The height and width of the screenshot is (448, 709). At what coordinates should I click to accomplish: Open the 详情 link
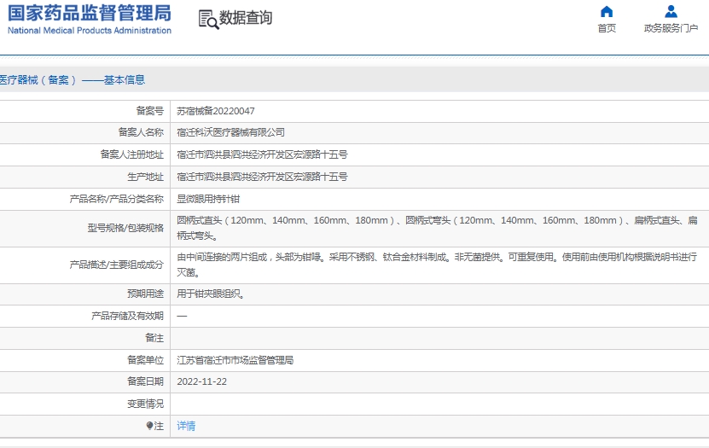click(186, 426)
